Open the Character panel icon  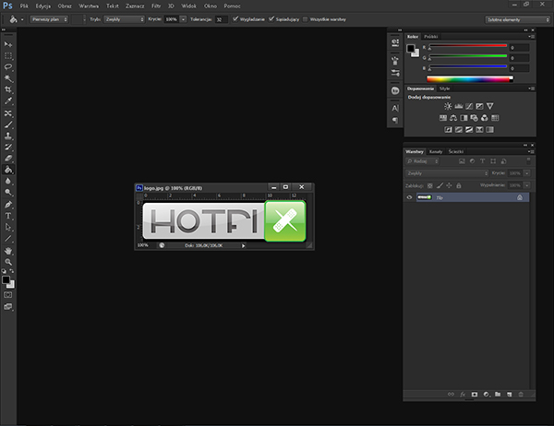click(395, 109)
